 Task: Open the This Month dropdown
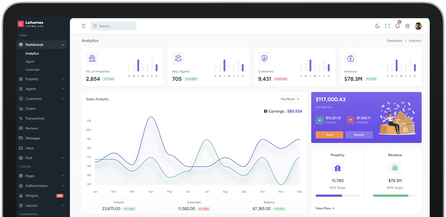[290, 99]
